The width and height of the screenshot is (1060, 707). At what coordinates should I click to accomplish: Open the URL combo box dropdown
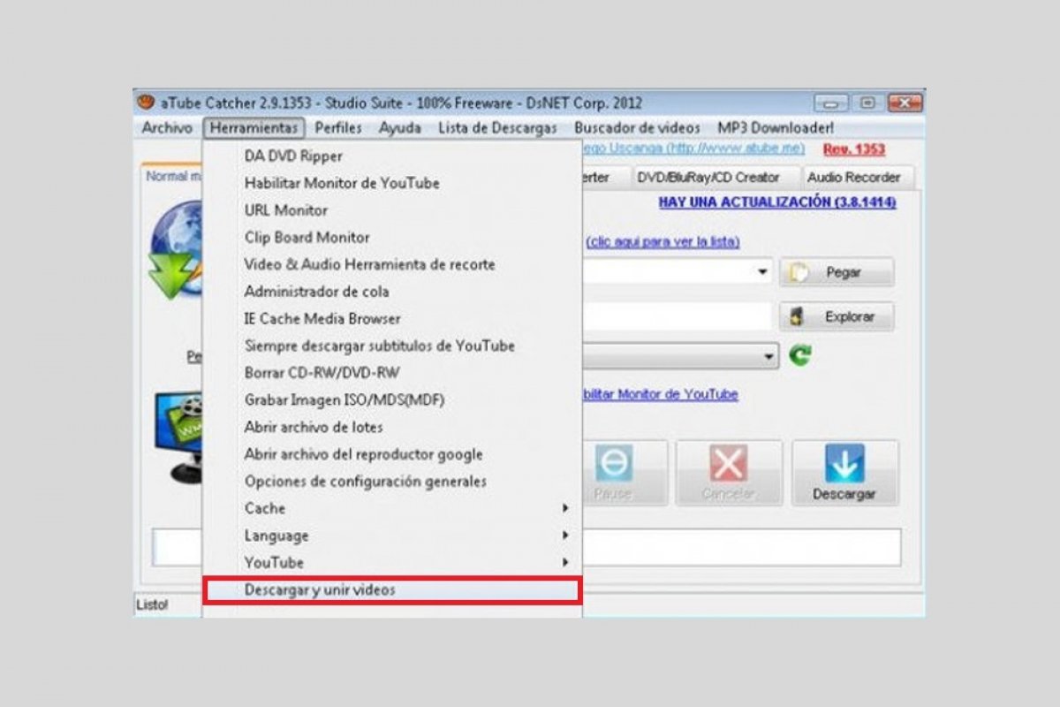pyautogui.click(x=763, y=272)
